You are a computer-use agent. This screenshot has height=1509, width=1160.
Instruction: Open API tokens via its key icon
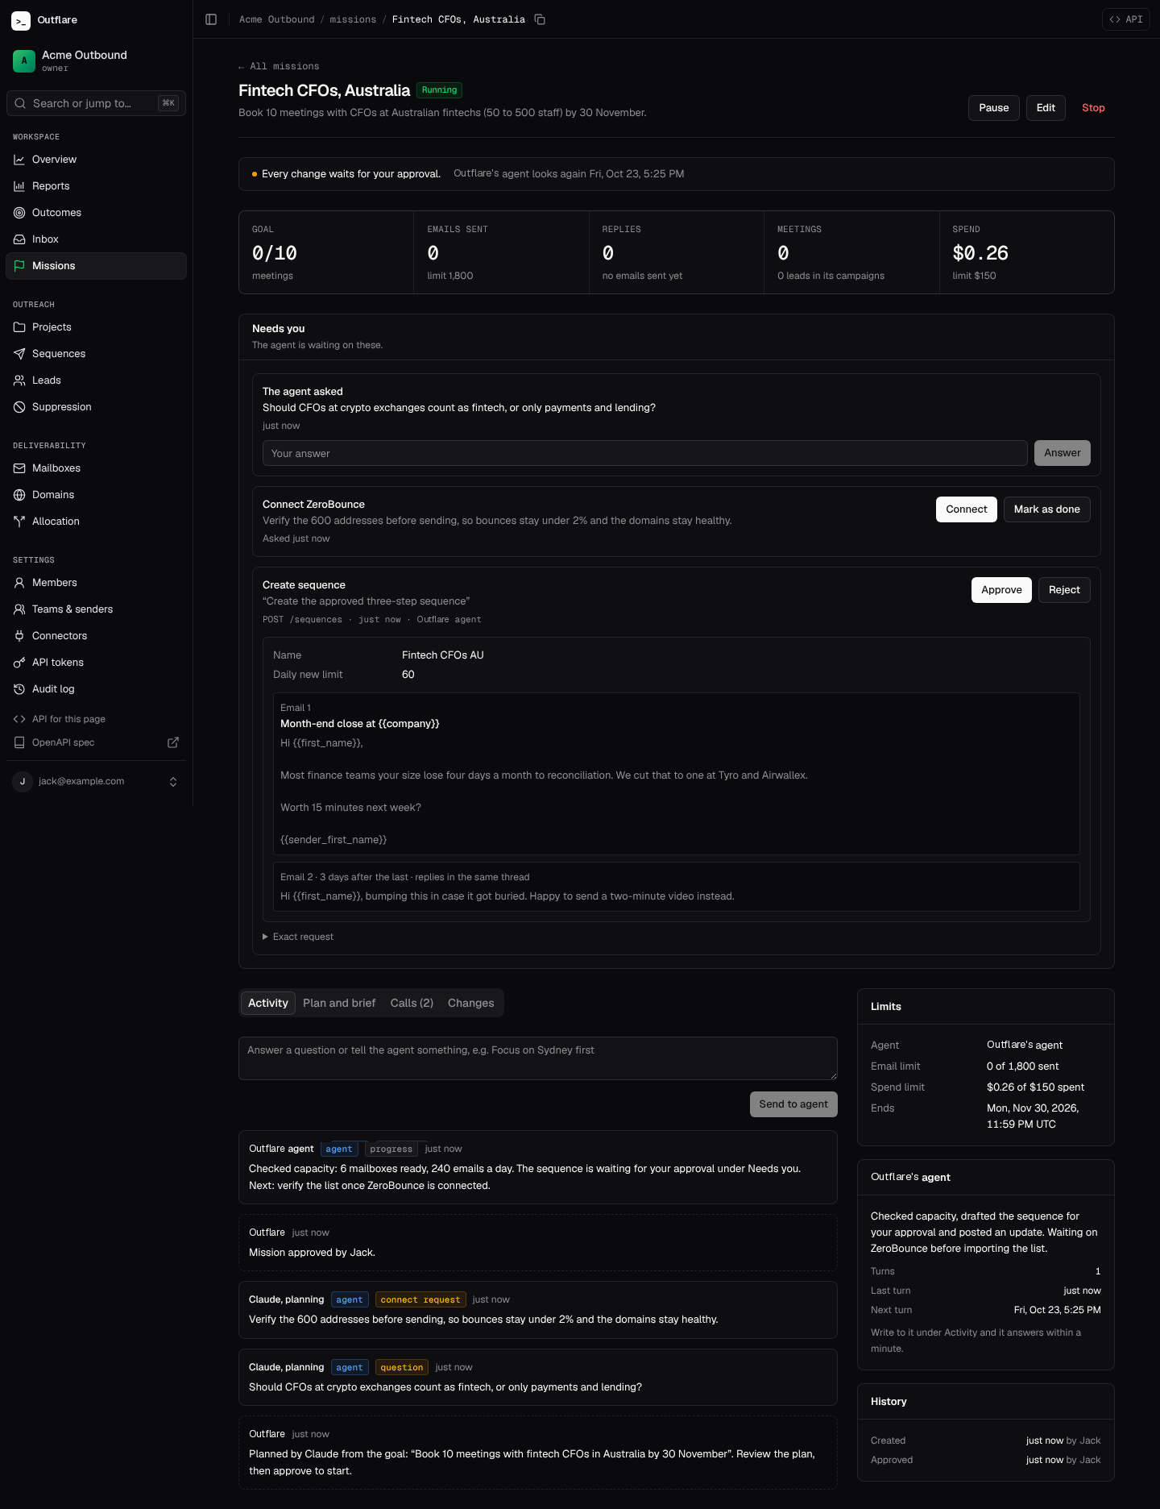click(x=19, y=663)
